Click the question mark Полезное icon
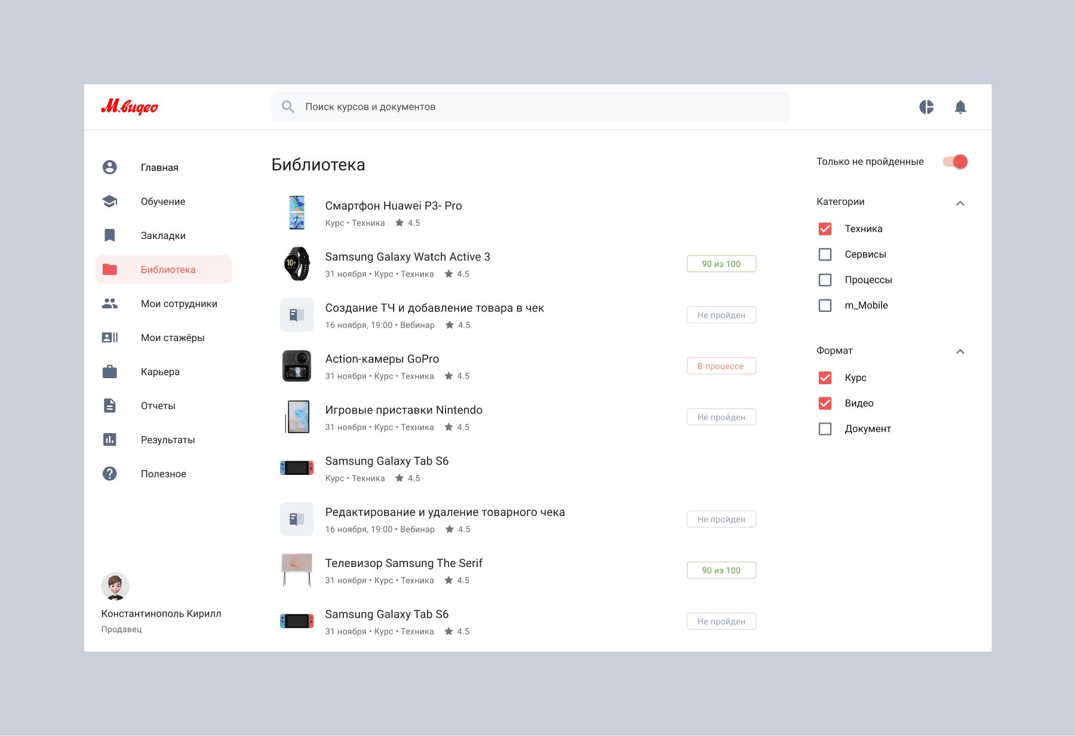Screen dimensions: 1075x736 [x=110, y=474]
